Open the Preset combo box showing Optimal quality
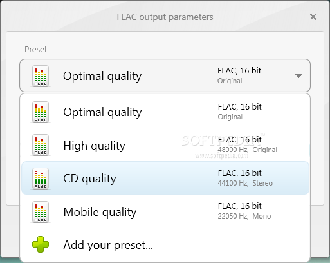Viewport: 330px width, 263px height. click(165, 75)
